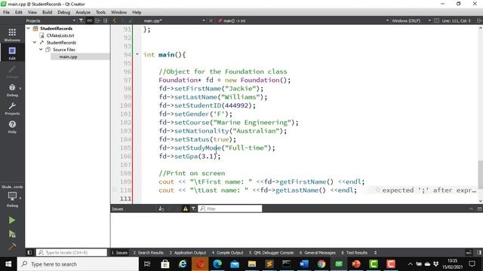Switch to Application Output pane
The height and width of the screenshot is (271, 483).
coord(188,253)
